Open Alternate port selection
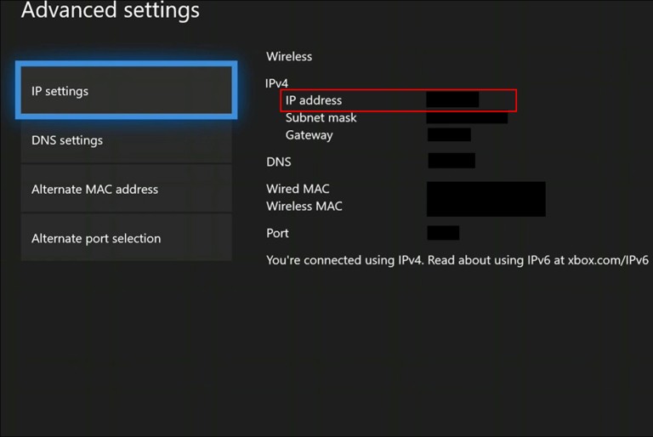The height and width of the screenshot is (437, 653). 125,239
